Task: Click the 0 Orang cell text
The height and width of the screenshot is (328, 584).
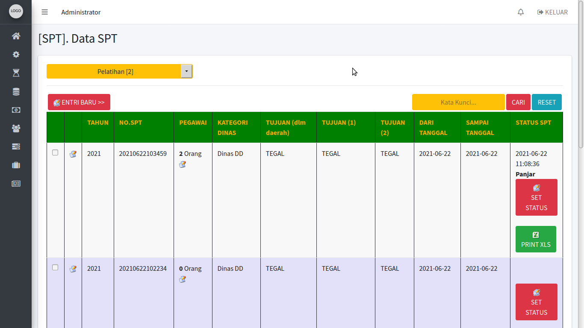Action: click(x=190, y=269)
